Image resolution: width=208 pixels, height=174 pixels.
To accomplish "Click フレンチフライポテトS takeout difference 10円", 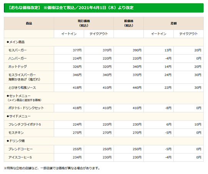I will click(x=198, y=124).
